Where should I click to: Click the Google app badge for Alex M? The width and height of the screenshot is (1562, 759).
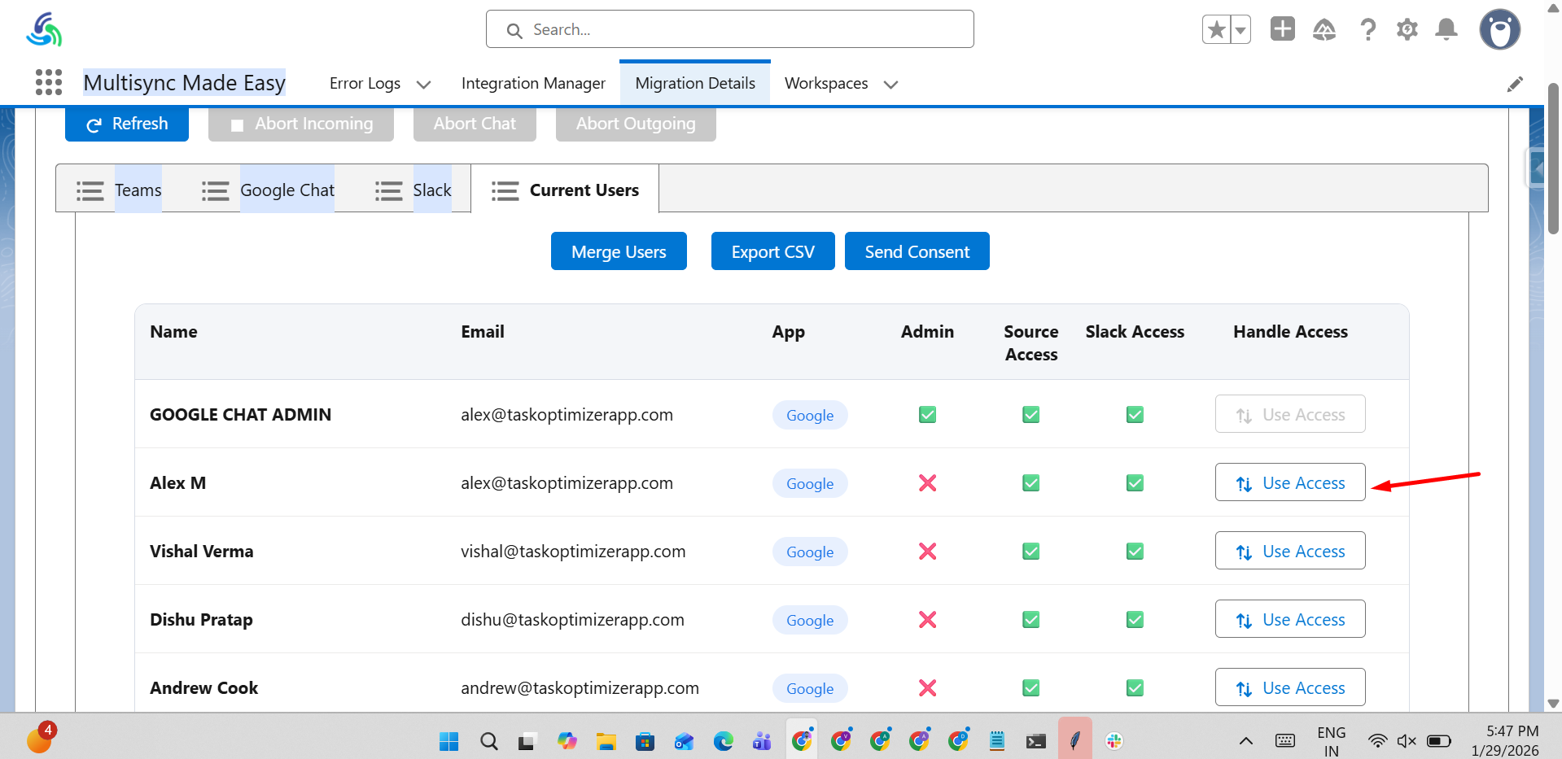(810, 483)
